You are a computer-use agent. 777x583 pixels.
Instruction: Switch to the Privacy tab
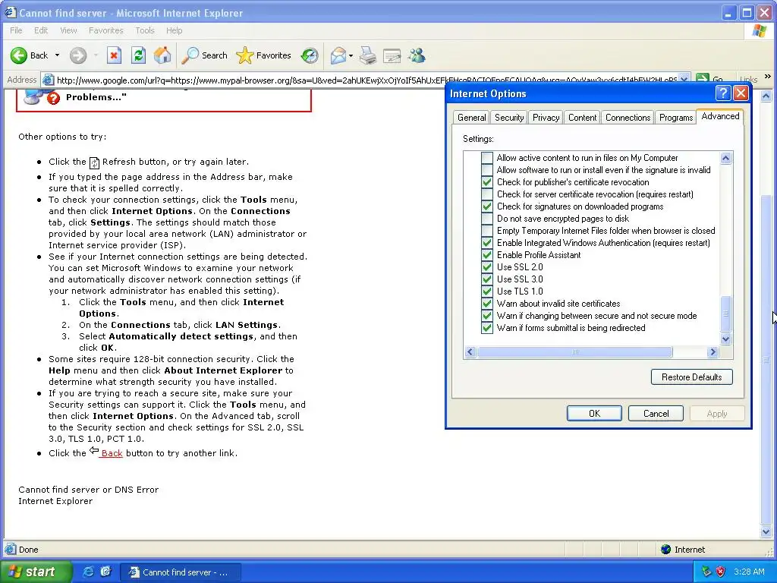[x=546, y=118]
